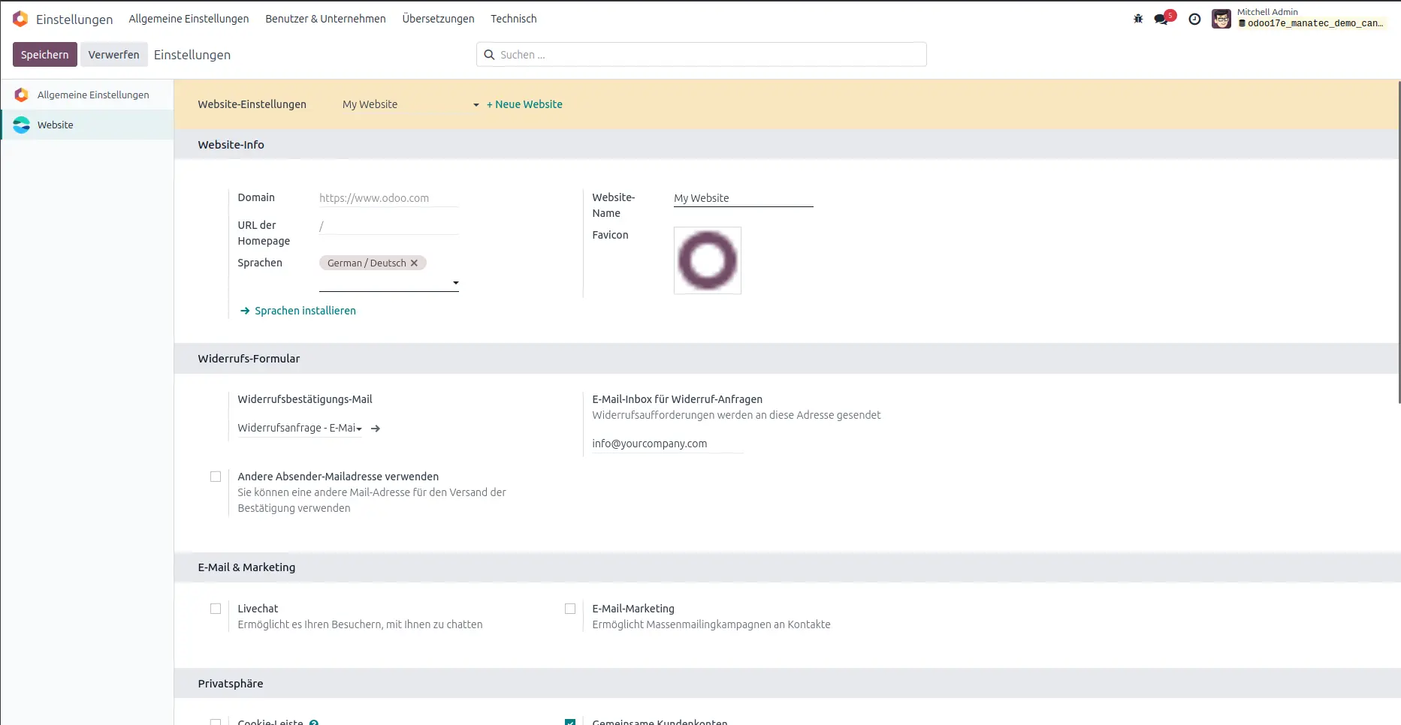Expand the Sprachen languages dropdown
This screenshot has height=725, width=1401.
pyautogui.click(x=455, y=283)
